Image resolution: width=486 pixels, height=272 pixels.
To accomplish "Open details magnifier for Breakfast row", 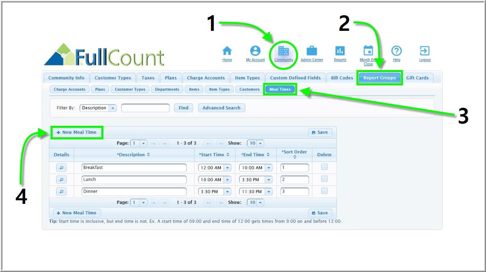I will (61, 167).
